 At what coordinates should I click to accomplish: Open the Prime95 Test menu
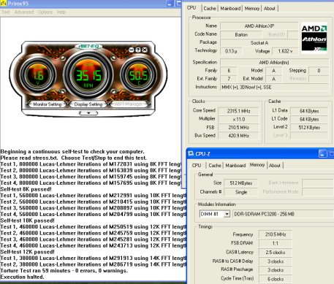click(6, 12)
